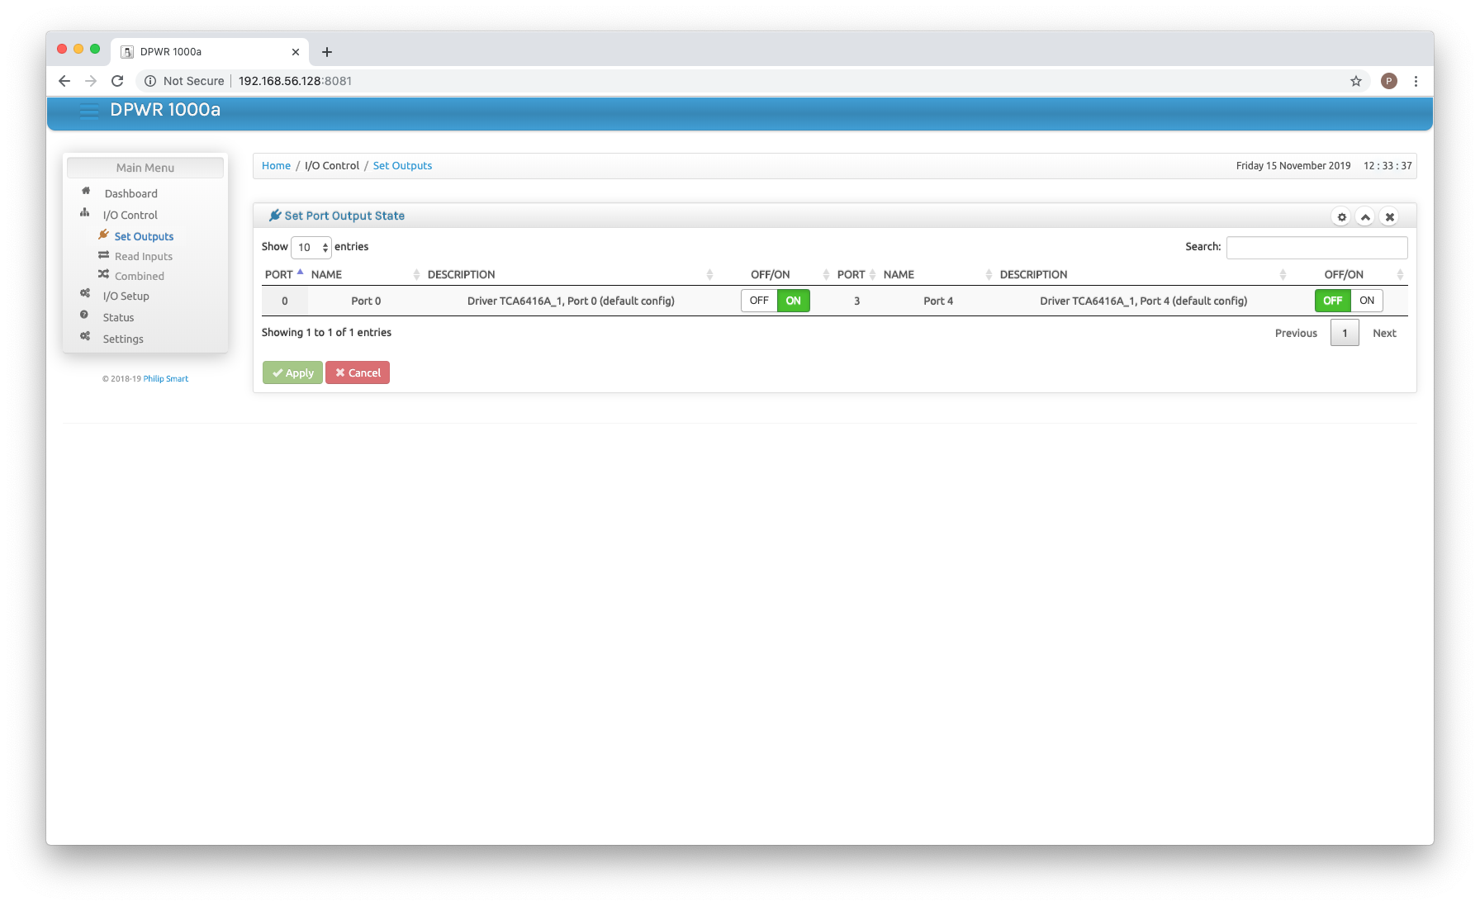
Task: Open the Chrome three-dot menu
Action: tap(1416, 81)
